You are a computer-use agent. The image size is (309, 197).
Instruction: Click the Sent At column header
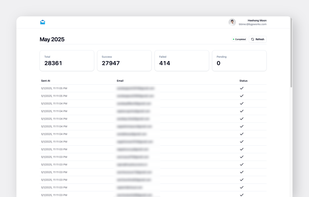(x=46, y=81)
